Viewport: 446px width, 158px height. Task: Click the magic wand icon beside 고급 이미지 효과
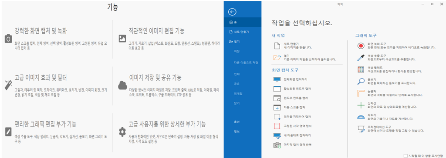pos(8,85)
